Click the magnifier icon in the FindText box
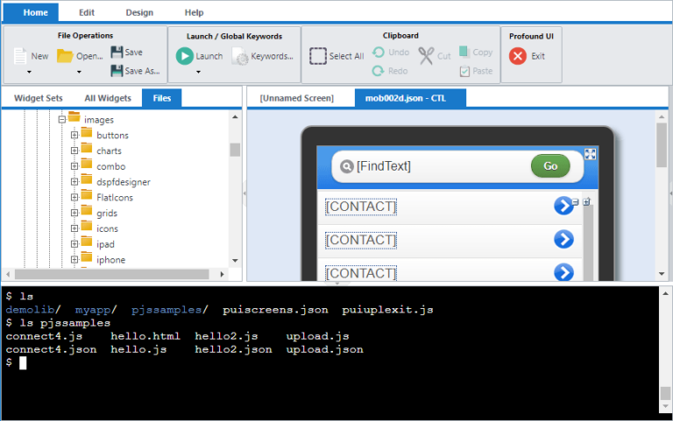 pyautogui.click(x=346, y=166)
